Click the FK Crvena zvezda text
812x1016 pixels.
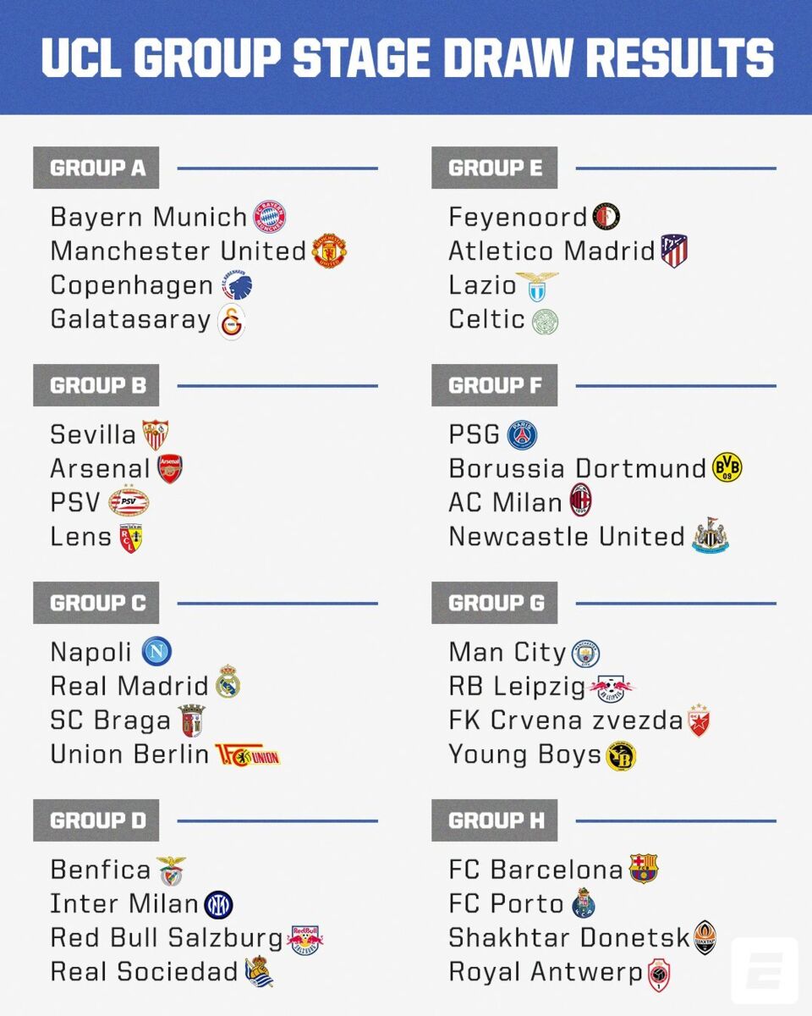point(565,721)
